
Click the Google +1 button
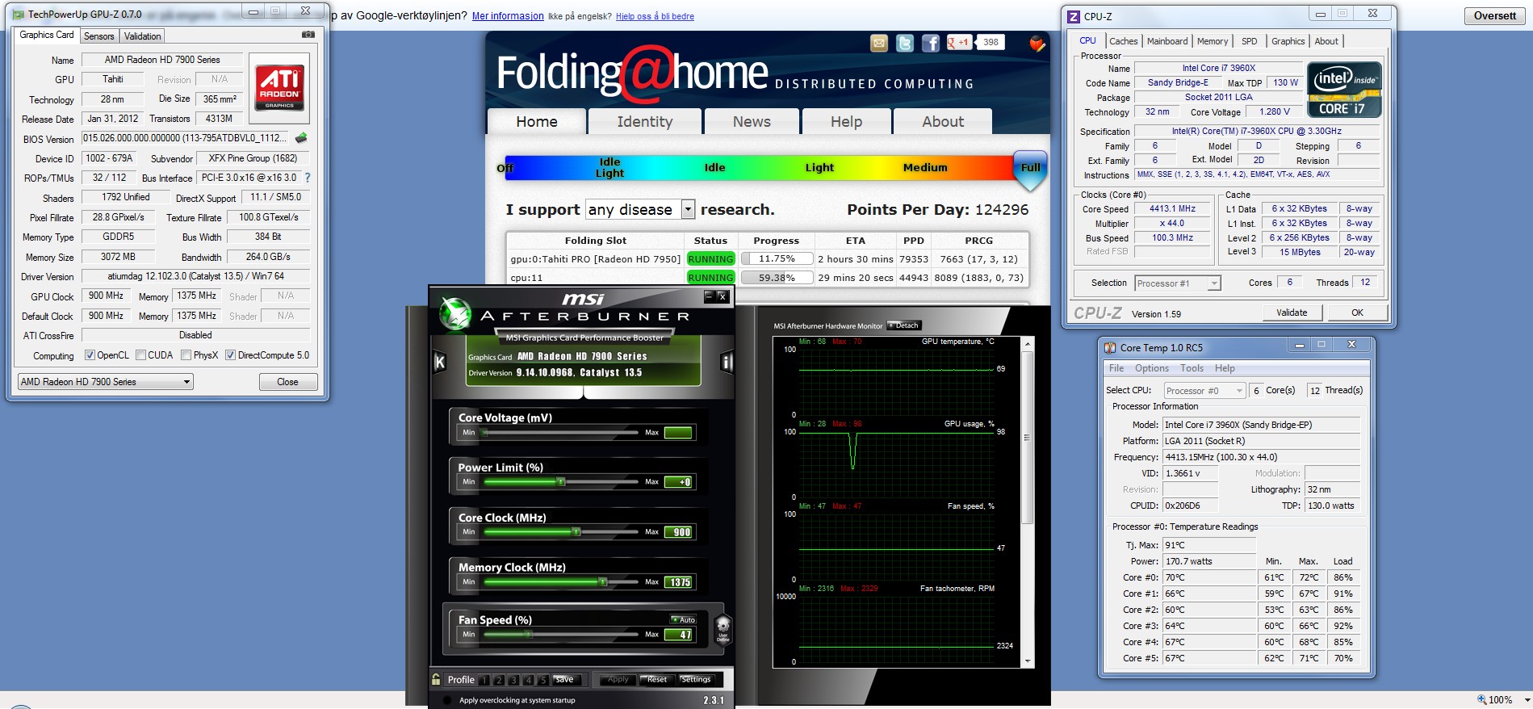959,43
